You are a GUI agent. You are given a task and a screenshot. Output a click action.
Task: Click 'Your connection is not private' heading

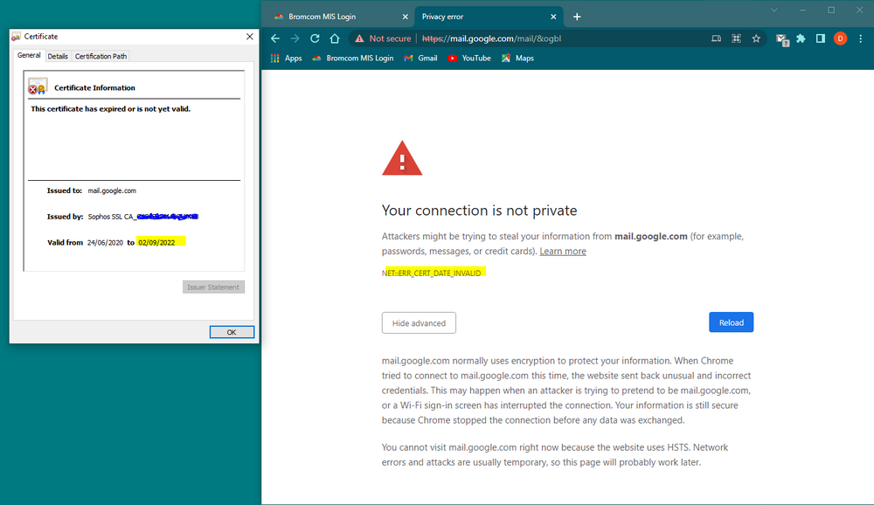(x=479, y=211)
